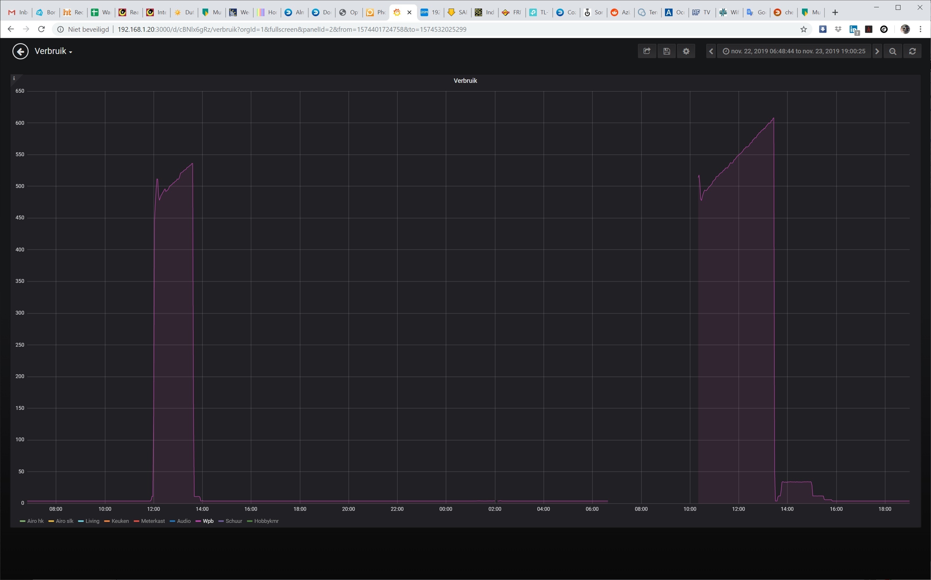Screen dimensions: 931x580
Task: Toggle the Meterkast series in legend
Action: (153, 521)
